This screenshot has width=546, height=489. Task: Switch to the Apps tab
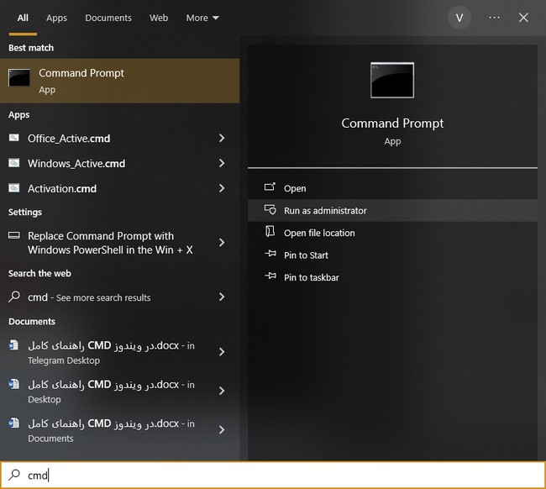(x=56, y=18)
